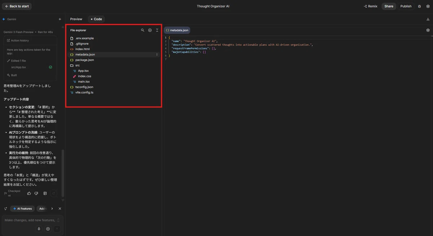
Task: Select the Code tab
Action: pyautogui.click(x=96, y=19)
